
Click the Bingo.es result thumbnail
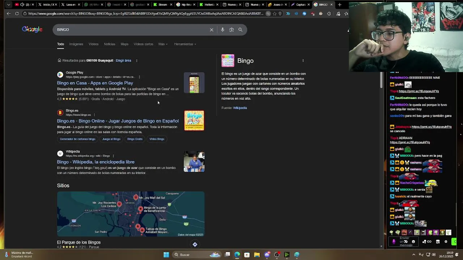pyautogui.click(x=194, y=121)
